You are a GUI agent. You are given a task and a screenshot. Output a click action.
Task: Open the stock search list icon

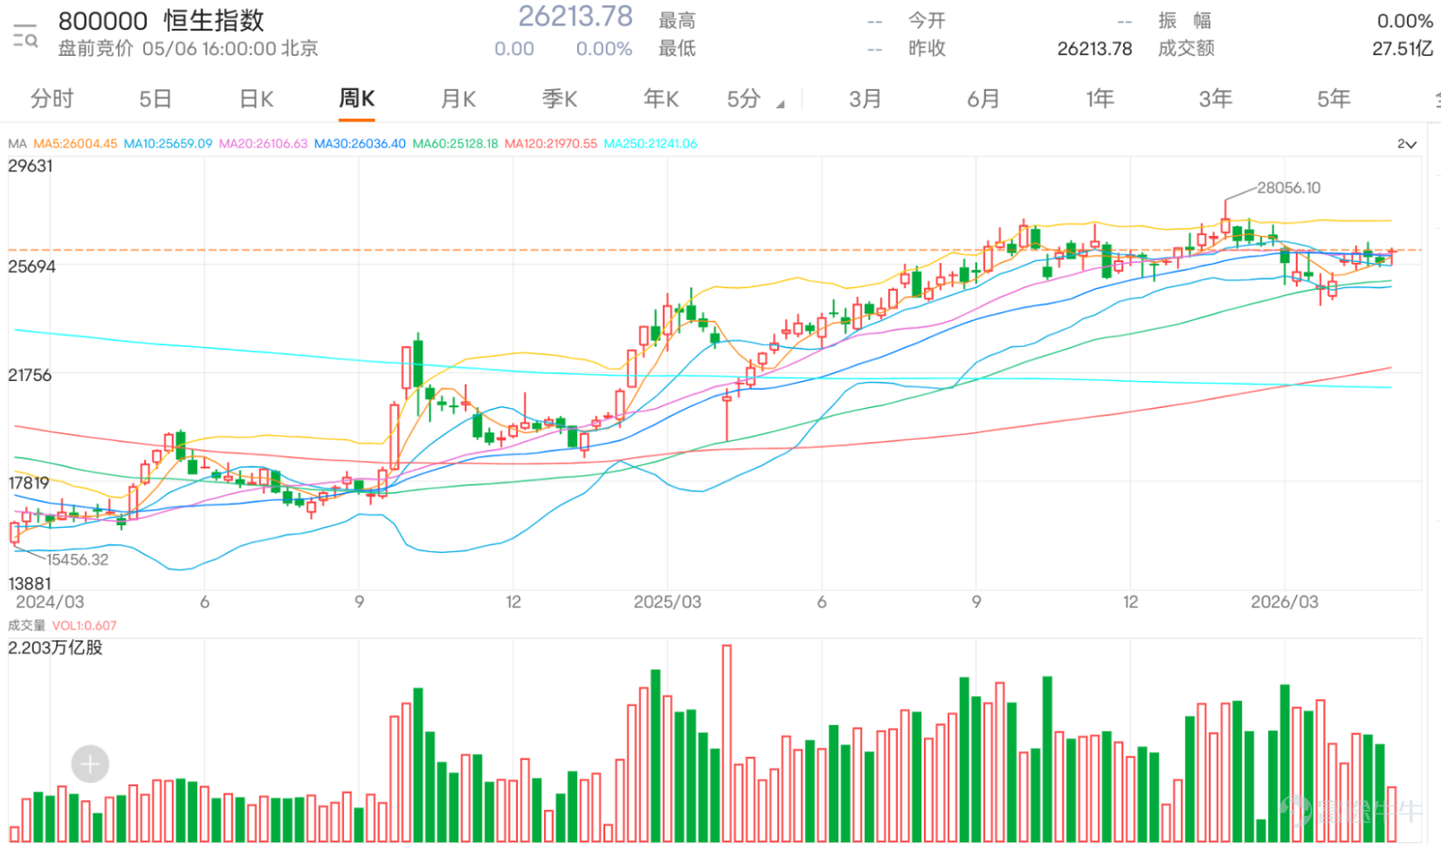(25, 36)
